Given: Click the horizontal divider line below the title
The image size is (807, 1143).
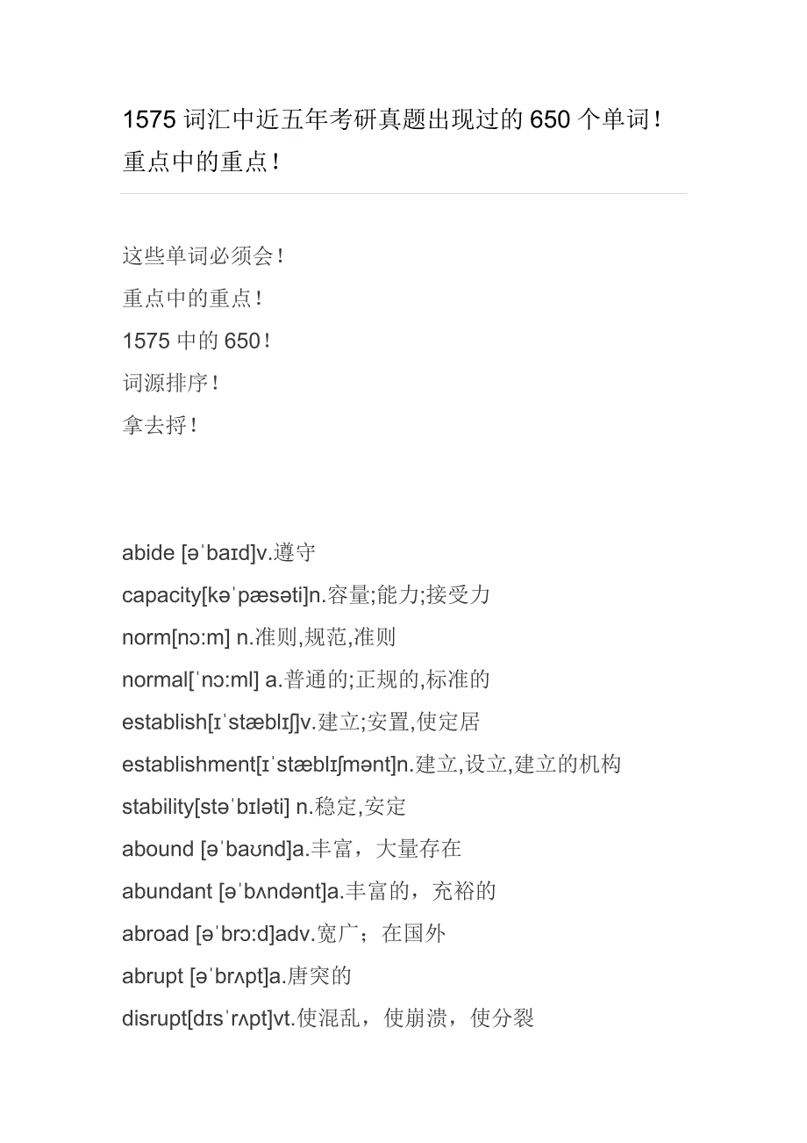Looking at the screenshot, I should pos(403,193).
